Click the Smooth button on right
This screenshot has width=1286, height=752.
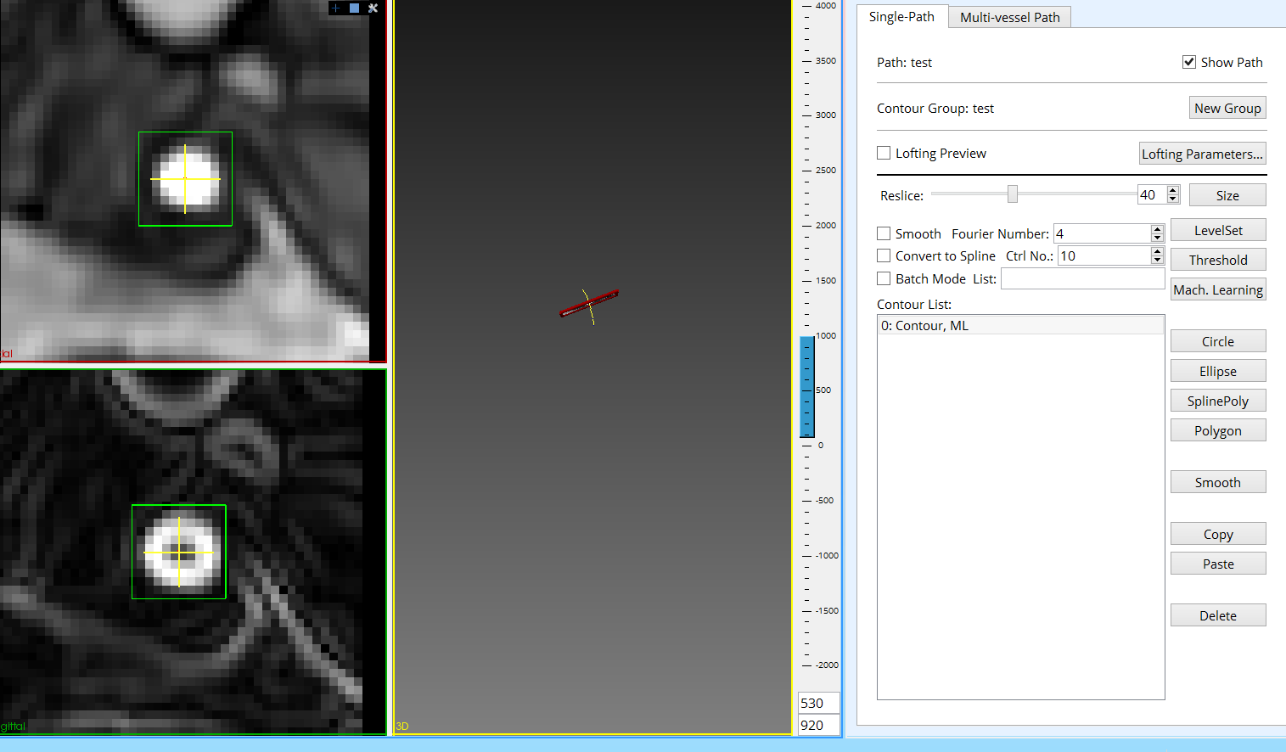click(x=1218, y=482)
